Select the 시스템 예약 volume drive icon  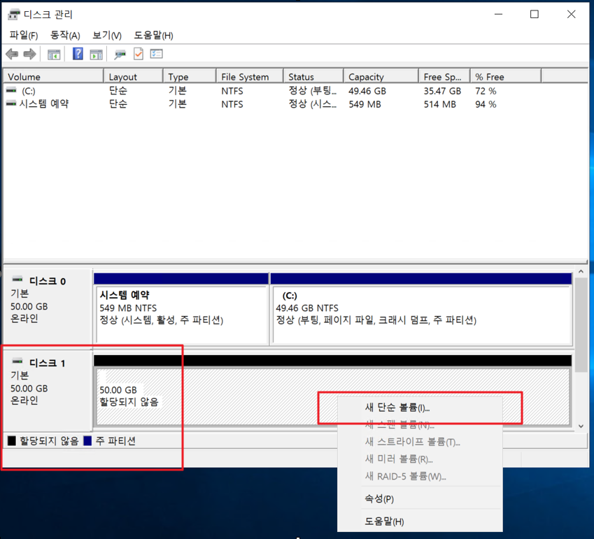11,103
